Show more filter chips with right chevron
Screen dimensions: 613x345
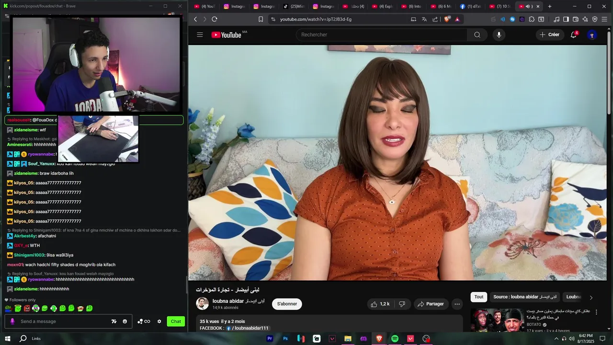pyautogui.click(x=591, y=297)
